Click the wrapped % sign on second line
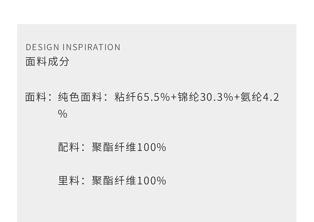The image size is (314, 222). click(62, 114)
